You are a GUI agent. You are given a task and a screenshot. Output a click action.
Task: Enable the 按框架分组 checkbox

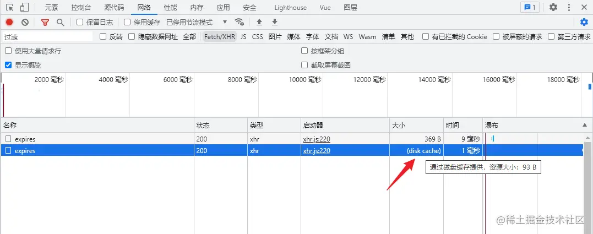pyautogui.click(x=304, y=51)
